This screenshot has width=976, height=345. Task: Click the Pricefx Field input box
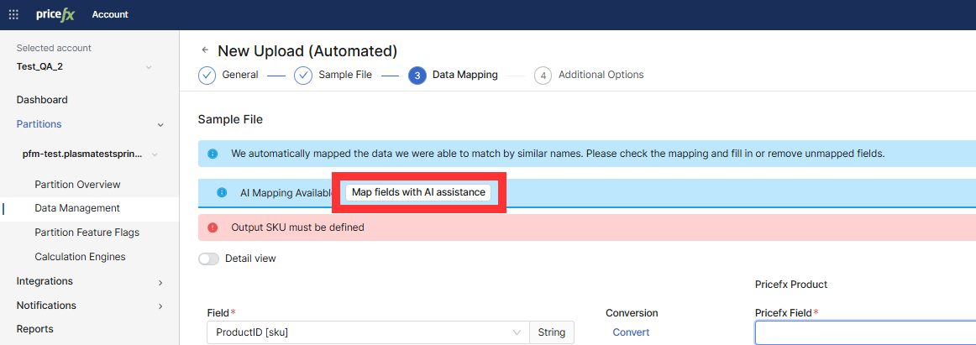(865, 332)
